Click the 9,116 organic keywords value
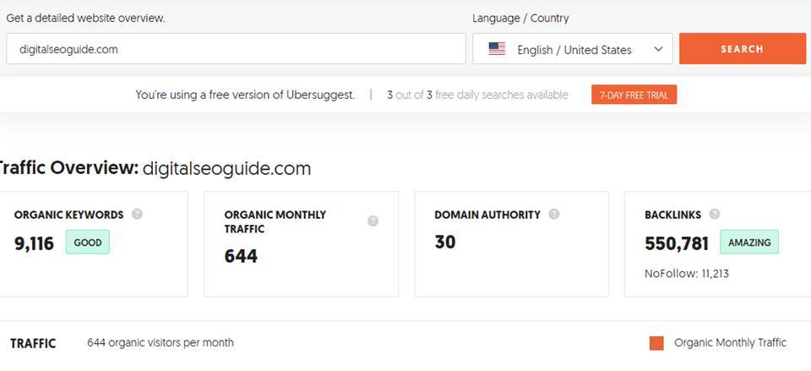Screen dimensions: 811x371 [34, 243]
